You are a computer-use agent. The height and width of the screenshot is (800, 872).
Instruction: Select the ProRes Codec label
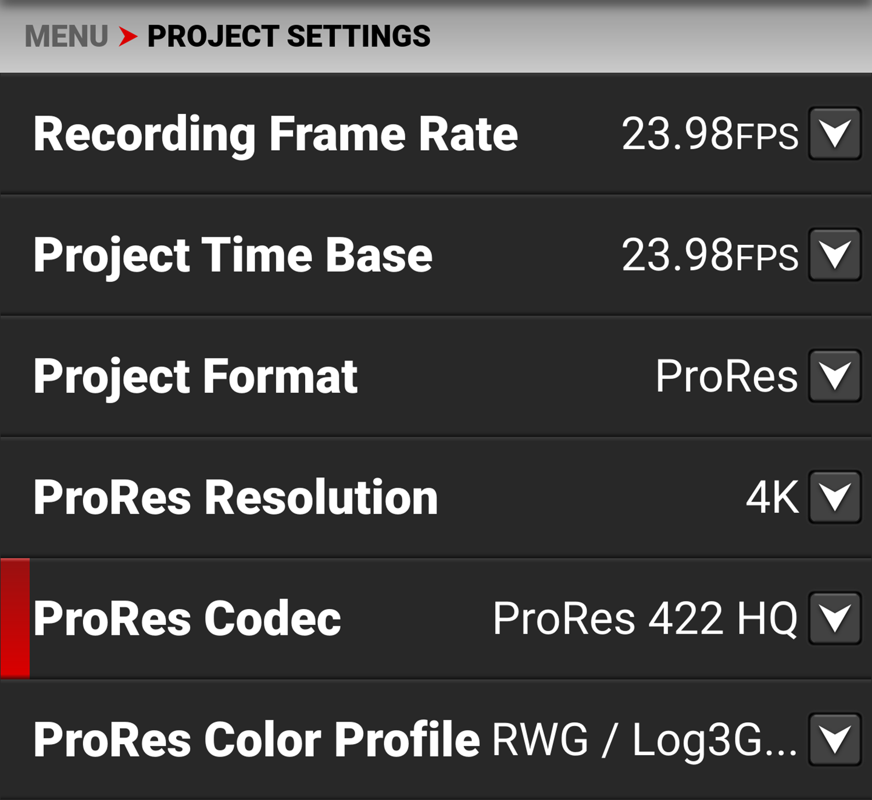187,618
